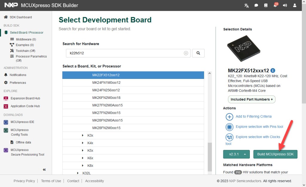The height and width of the screenshot is (187, 306).
Task: Clear the hardware search field text
Action: click(186, 53)
